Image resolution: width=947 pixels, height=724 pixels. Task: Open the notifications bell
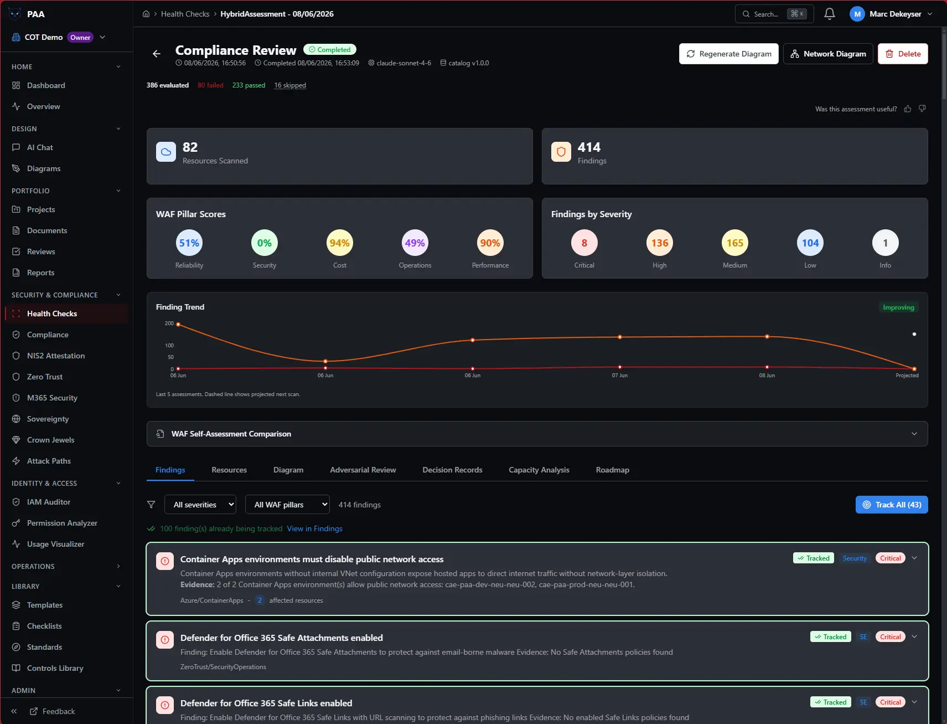point(829,14)
